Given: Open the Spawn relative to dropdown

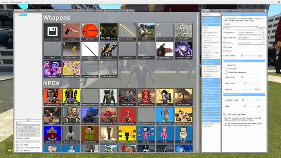Looking at the screenshot, I should (251, 38).
